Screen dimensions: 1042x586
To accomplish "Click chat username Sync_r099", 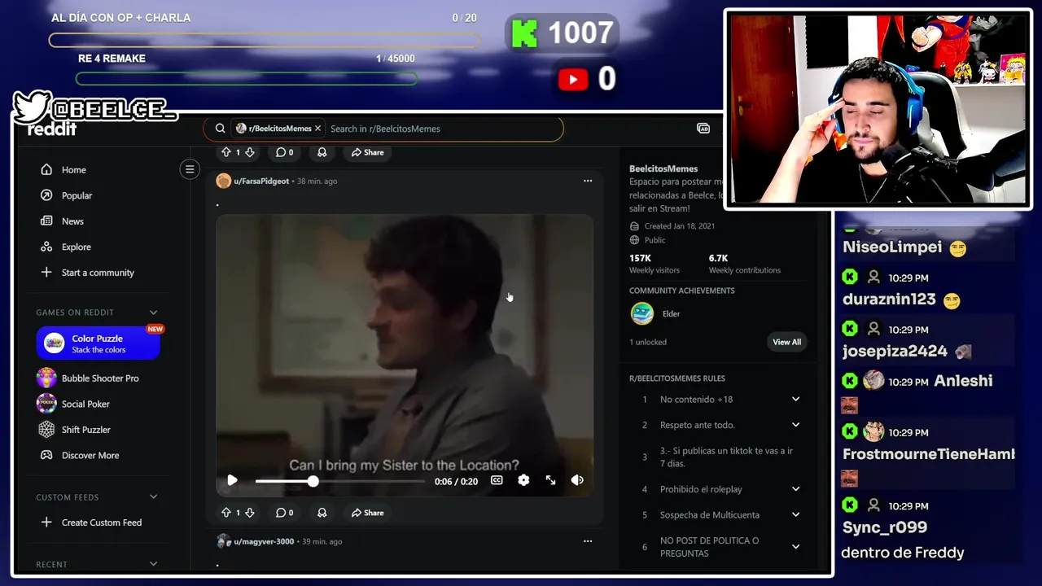I will point(885,527).
